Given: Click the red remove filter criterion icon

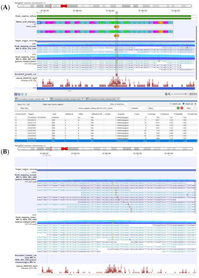Looking at the screenshot, I should (182, 108).
